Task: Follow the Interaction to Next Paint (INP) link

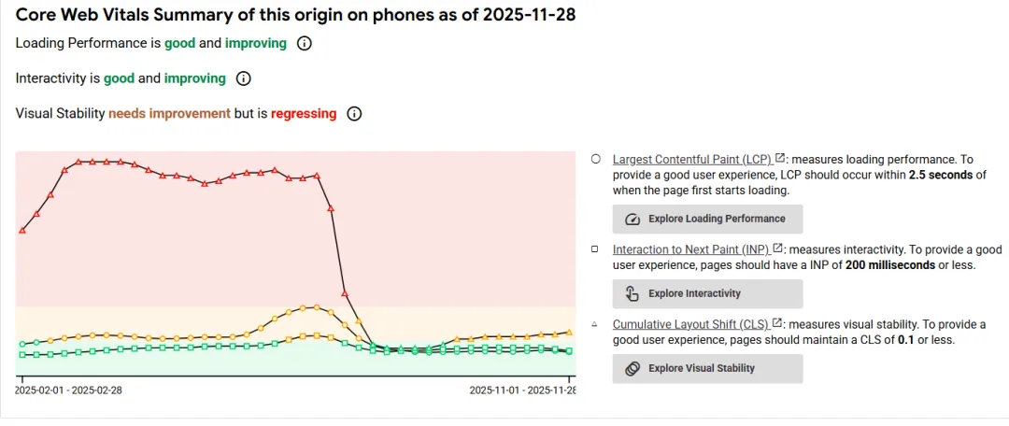Action: 690,249
